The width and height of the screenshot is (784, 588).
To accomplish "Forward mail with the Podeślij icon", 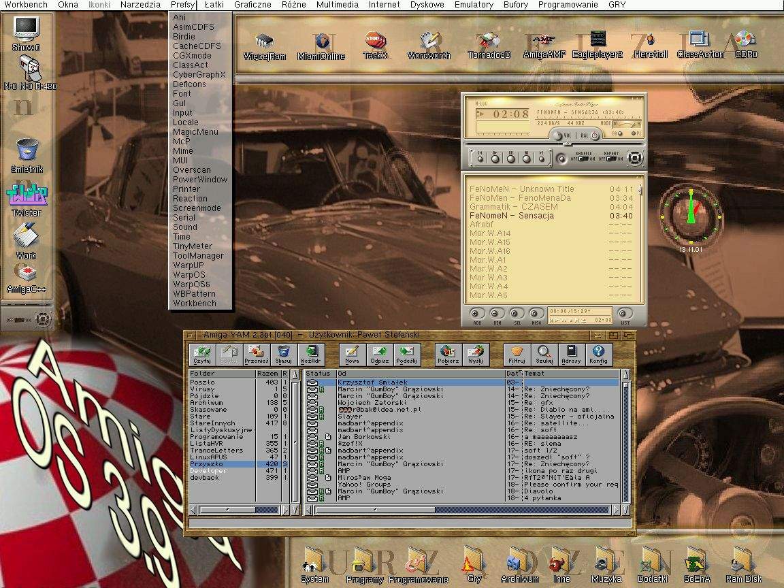I will (x=406, y=355).
